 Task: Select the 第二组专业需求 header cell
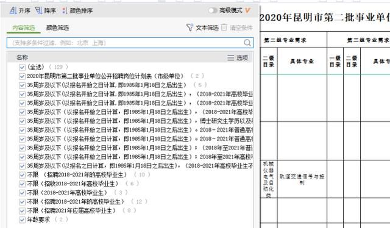[294, 40]
